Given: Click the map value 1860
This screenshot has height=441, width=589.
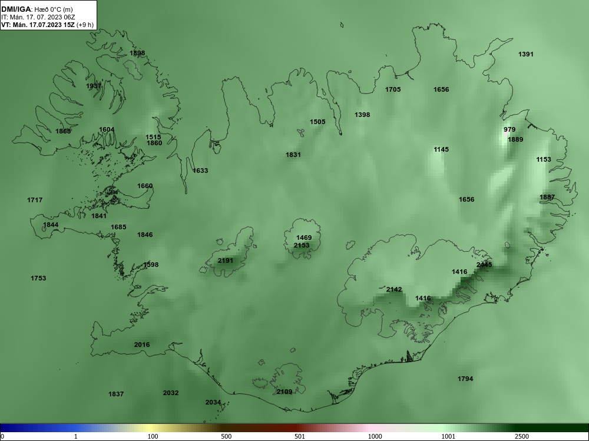Looking at the screenshot, I should 154,143.
